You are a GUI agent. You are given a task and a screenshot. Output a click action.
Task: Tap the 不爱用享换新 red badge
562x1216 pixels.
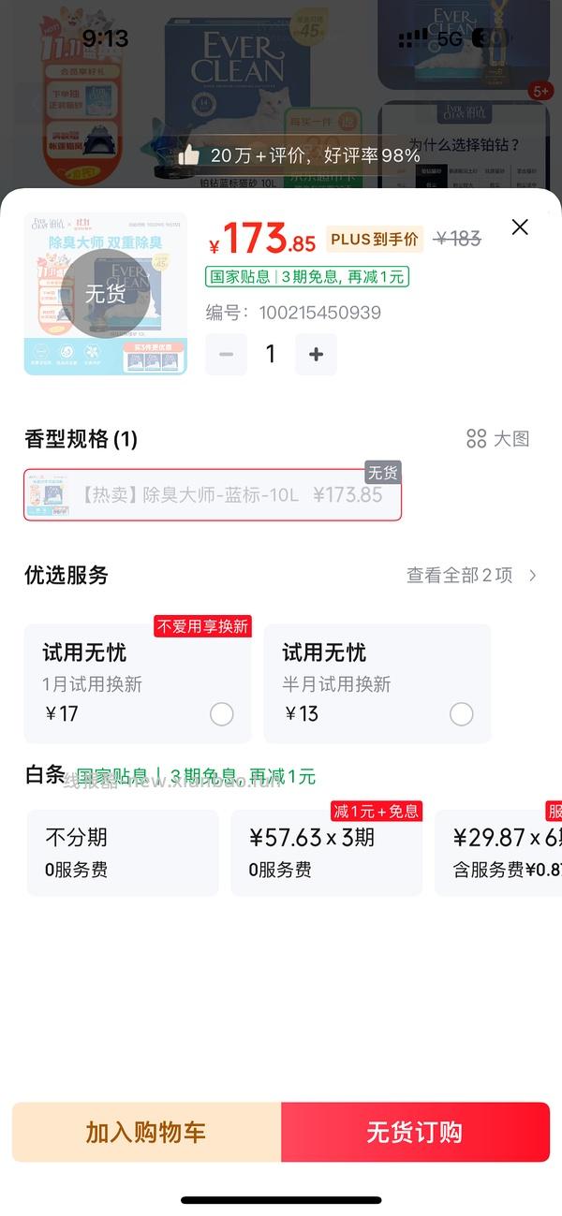coord(202,626)
